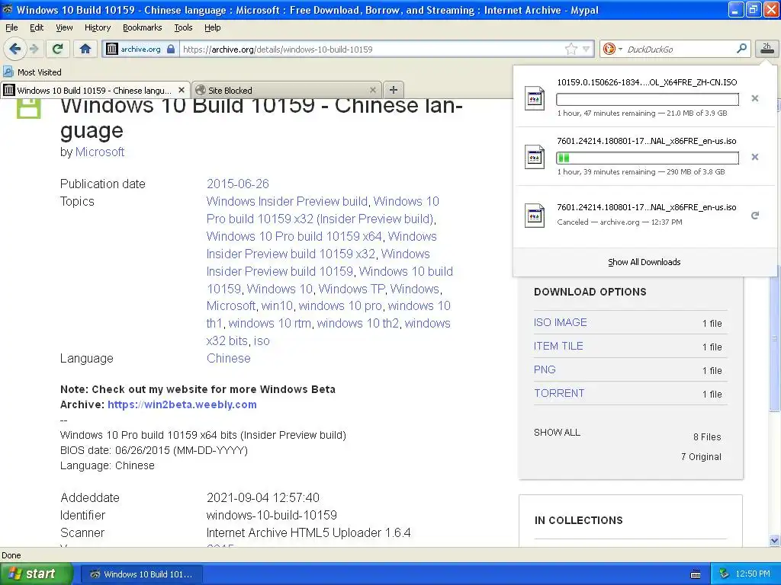The image size is (781, 585).
Task: Click the in-progress en-us.iso file icon
Action: pos(535,157)
